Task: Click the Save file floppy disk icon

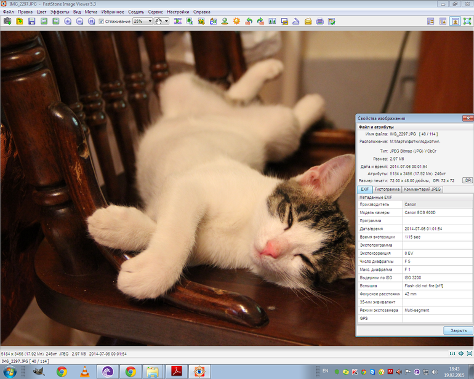Action: [x=31, y=22]
